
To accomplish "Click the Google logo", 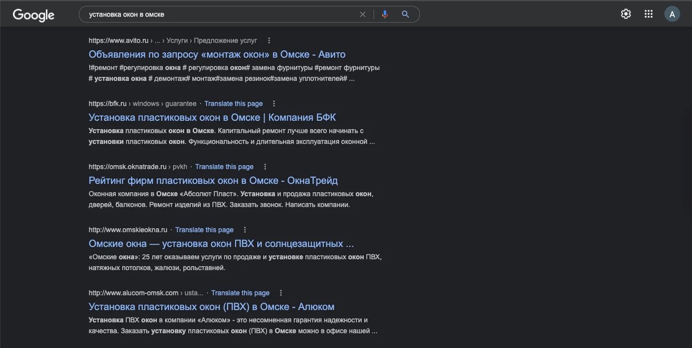I will click(x=34, y=15).
